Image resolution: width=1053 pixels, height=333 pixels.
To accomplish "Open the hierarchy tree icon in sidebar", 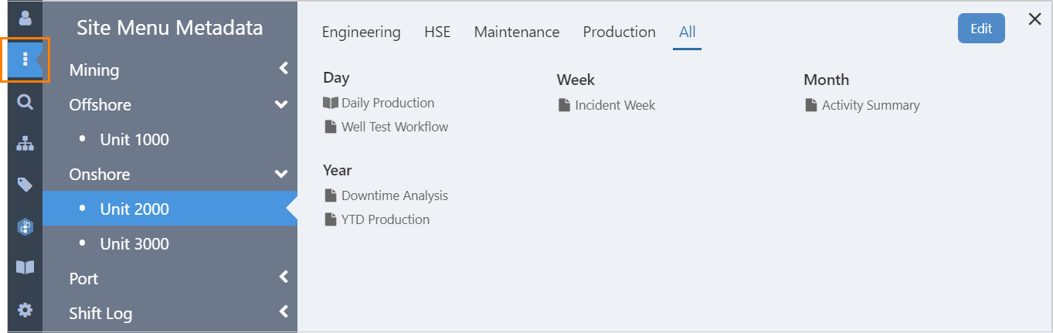I will pyautogui.click(x=25, y=143).
